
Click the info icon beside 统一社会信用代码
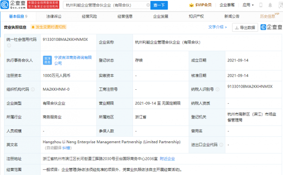pos(9,45)
